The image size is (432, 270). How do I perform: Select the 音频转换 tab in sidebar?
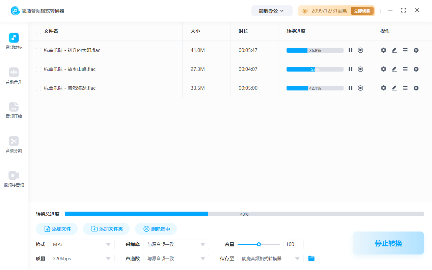coord(13,41)
